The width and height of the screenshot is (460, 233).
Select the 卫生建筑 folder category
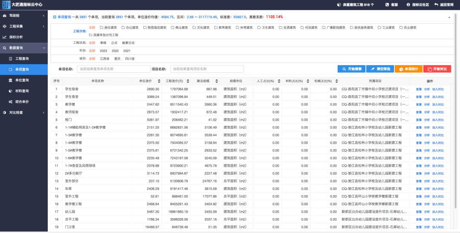click(266, 28)
